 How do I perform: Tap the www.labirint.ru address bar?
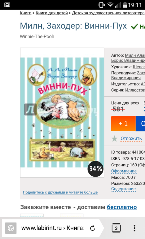pyautogui.click(x=53, y=228)
